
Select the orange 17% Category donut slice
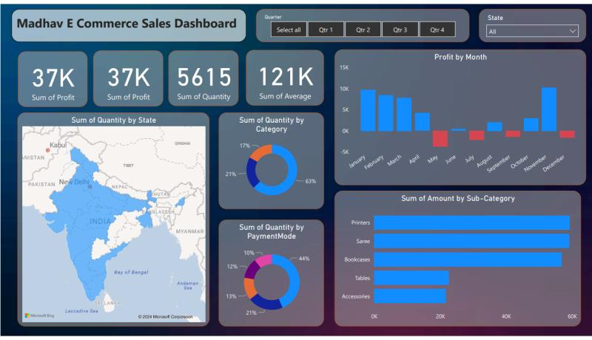pos(260,152)
